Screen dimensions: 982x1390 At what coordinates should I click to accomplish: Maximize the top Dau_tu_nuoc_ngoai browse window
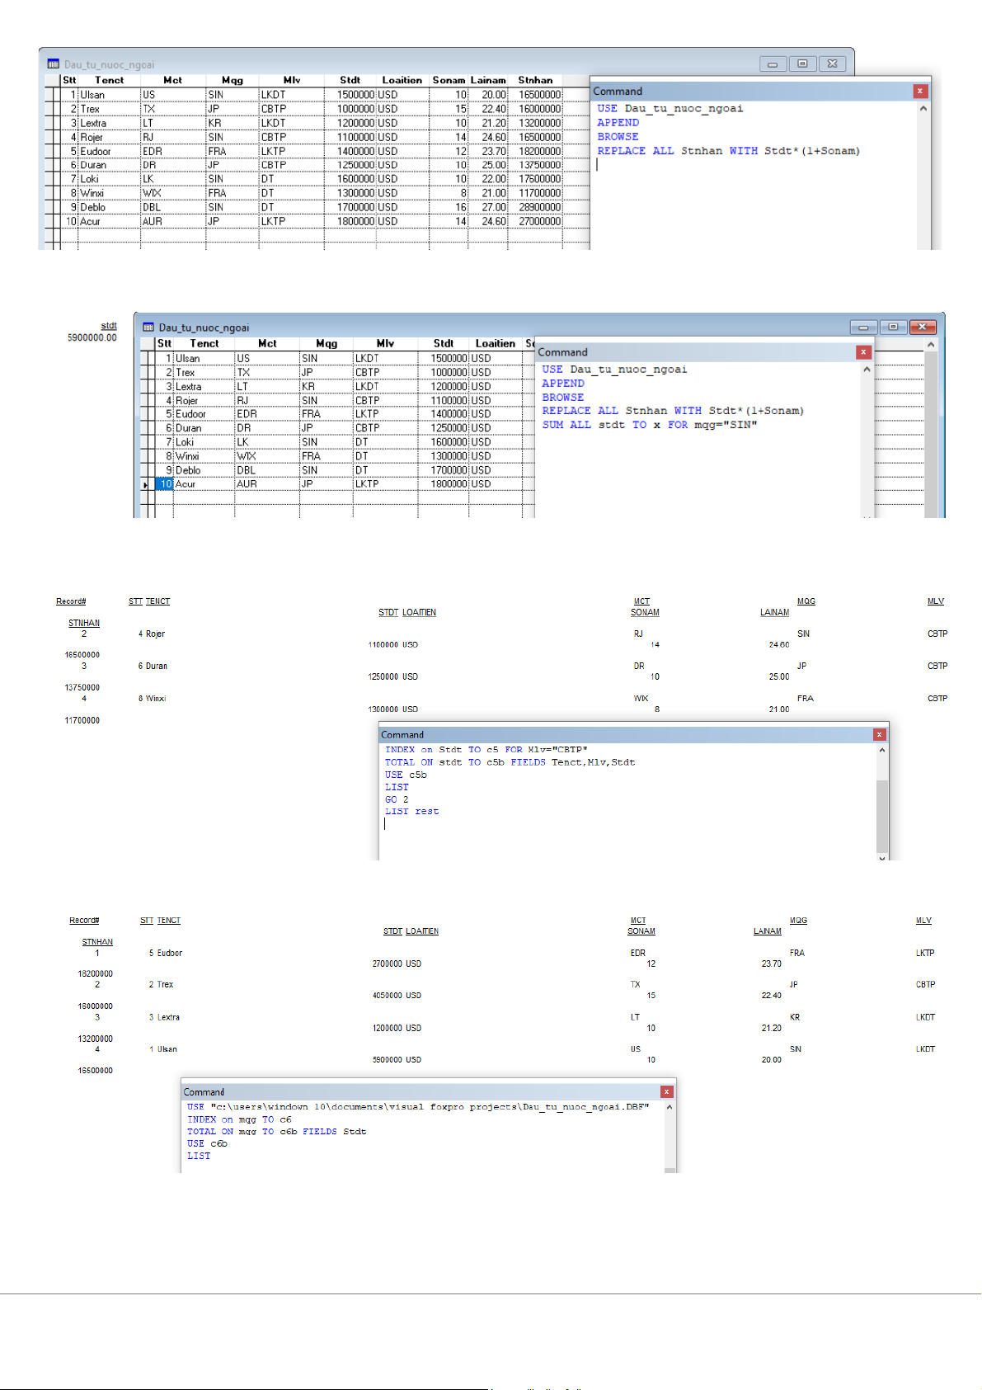point(802,64)
